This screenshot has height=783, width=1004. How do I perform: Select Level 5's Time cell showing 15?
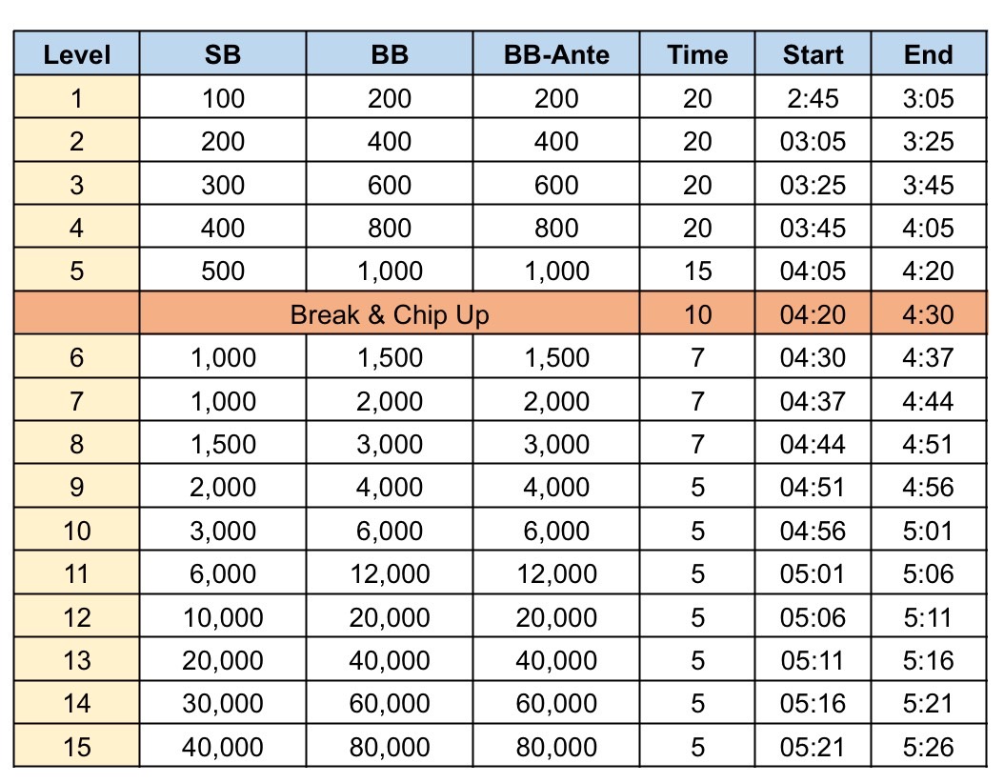point(697,271)
